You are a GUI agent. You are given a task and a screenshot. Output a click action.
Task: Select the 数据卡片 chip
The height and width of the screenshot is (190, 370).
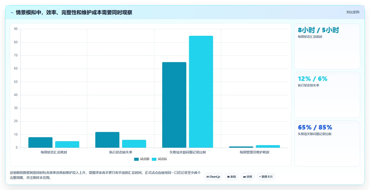pyautogui.click(x=266, y=177)
